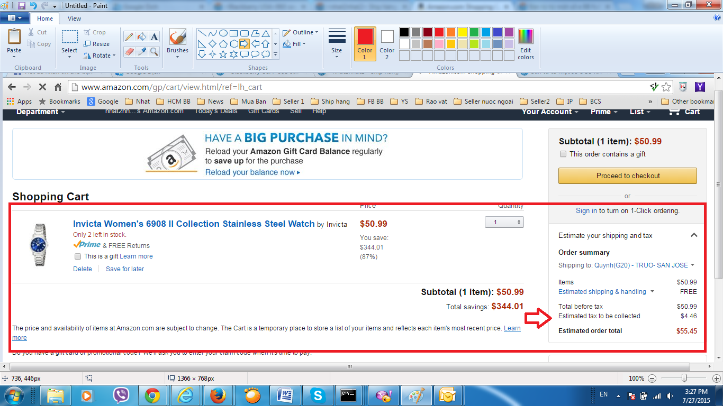This screenshot has height=406, width=723.
Task: Click the zoom out minus button
Action: pos(652,379)
